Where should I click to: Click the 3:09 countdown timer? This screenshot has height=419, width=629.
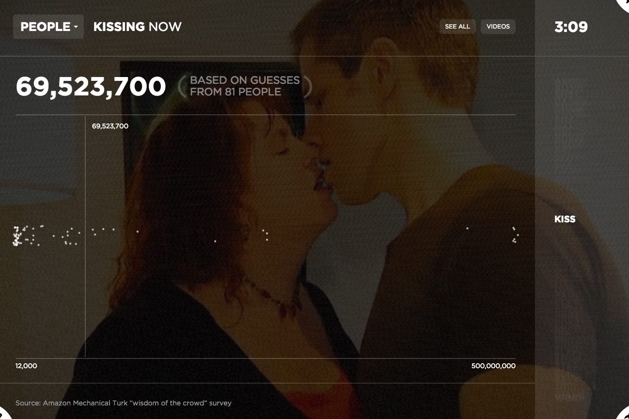point(571,27)
